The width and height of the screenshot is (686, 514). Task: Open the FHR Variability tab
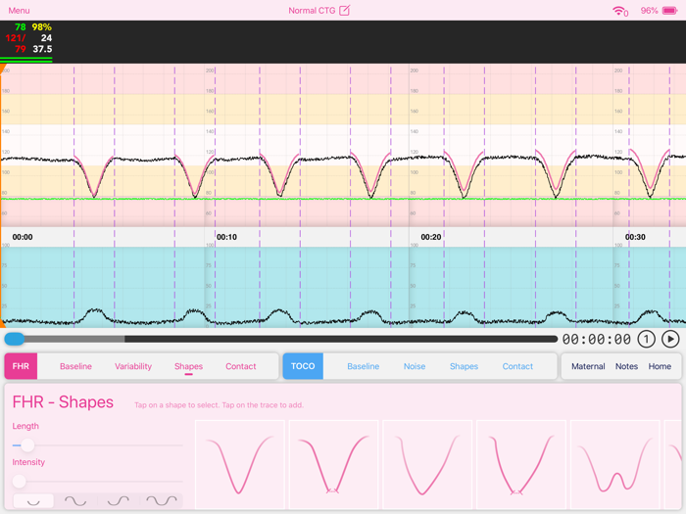coord(133,366)
